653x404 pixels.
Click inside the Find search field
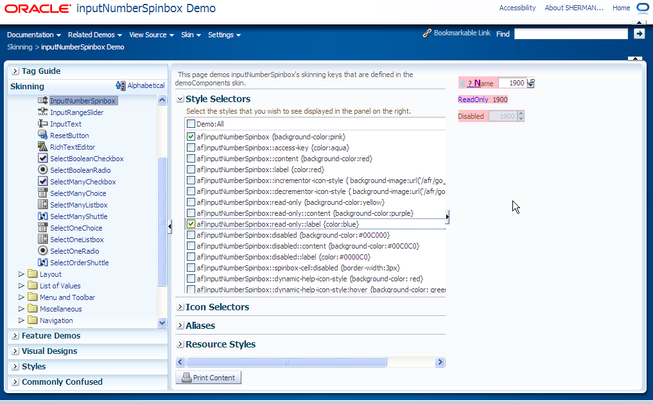coord(571,34)
